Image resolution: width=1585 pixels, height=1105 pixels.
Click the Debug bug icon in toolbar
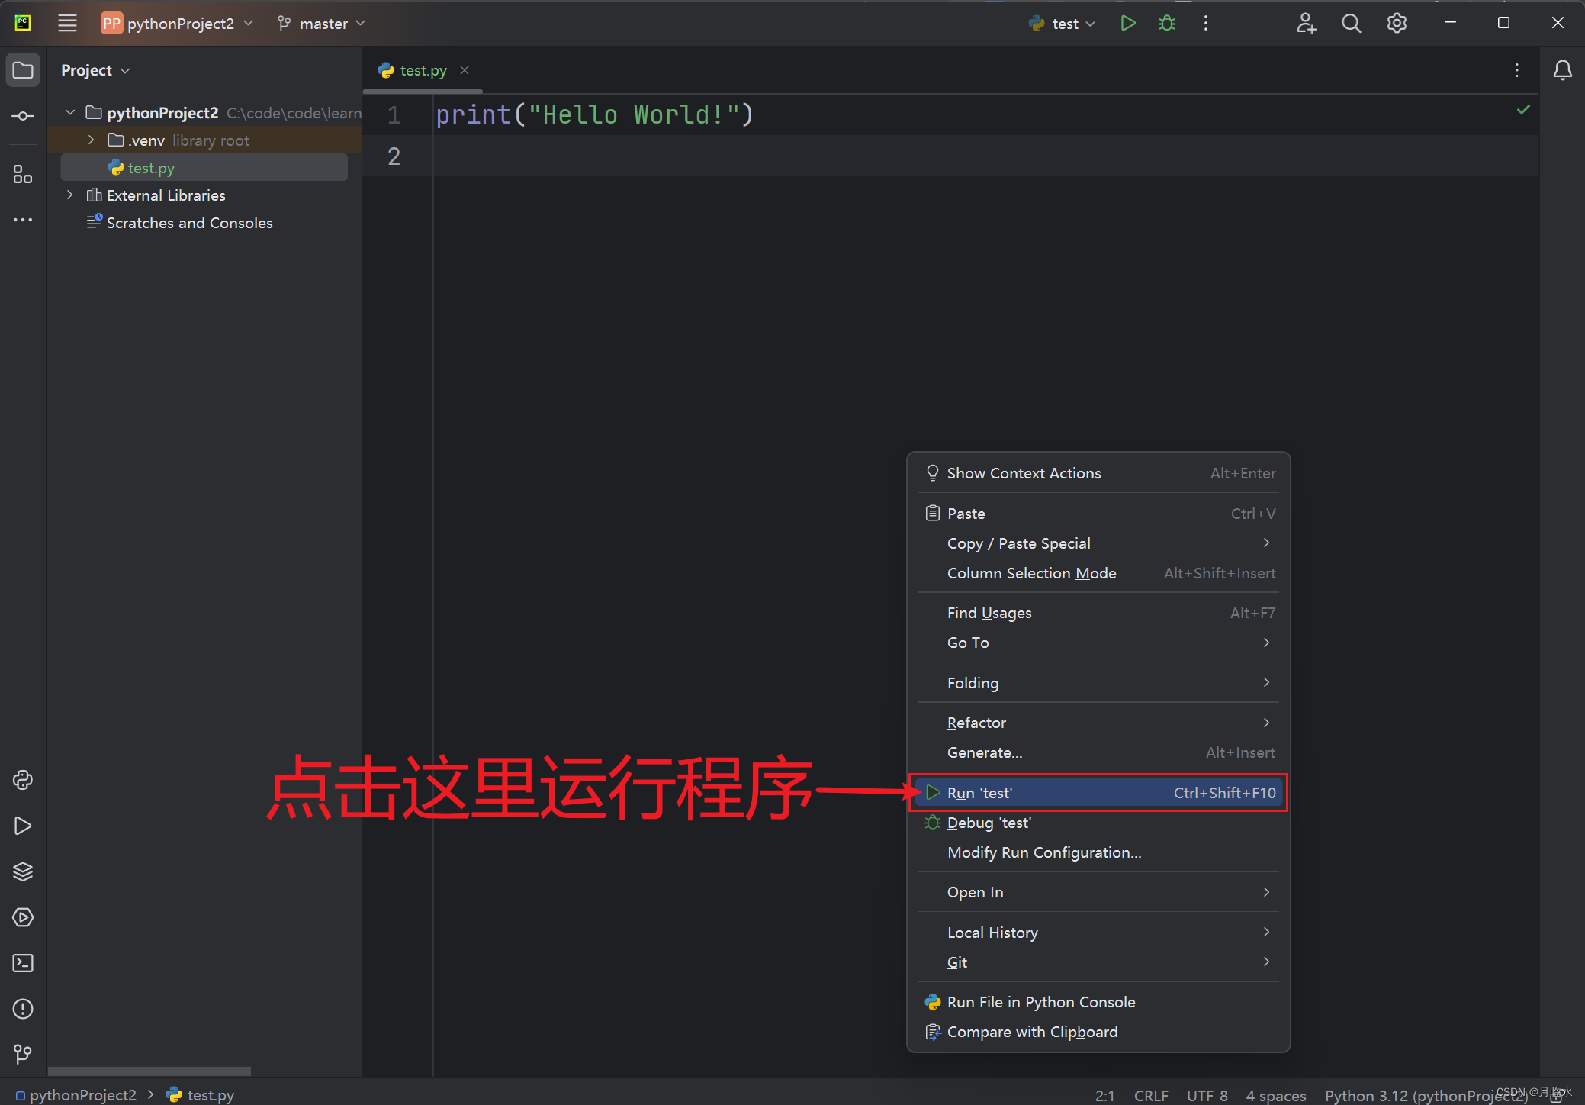pos(1166,23)
